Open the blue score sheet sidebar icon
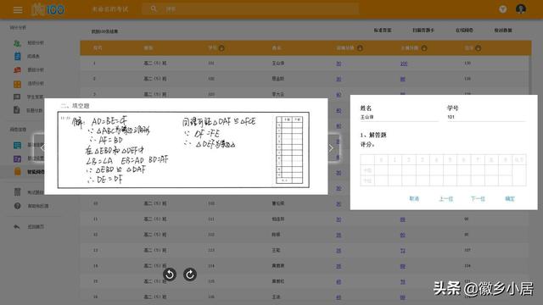Screen dimensions: 543x305 point(17,57)
